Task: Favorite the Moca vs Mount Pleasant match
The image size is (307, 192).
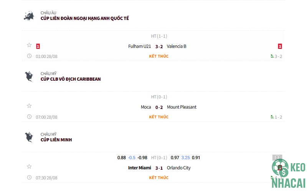Action: pos(29,106)
